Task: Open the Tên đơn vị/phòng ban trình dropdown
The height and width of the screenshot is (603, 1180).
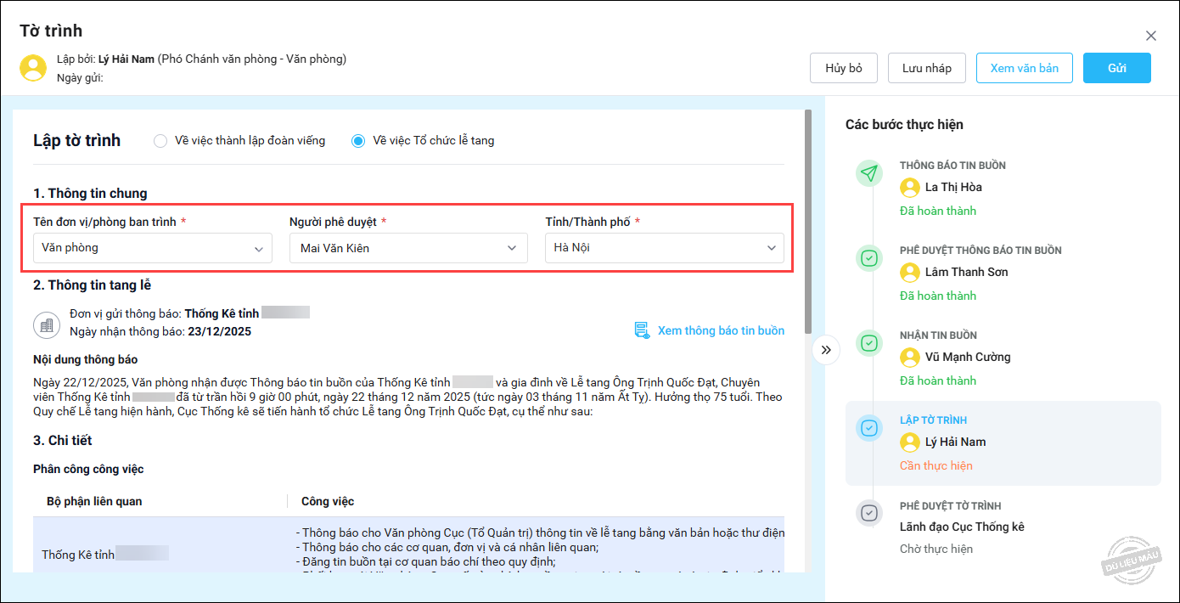Action: pos(153,248)
